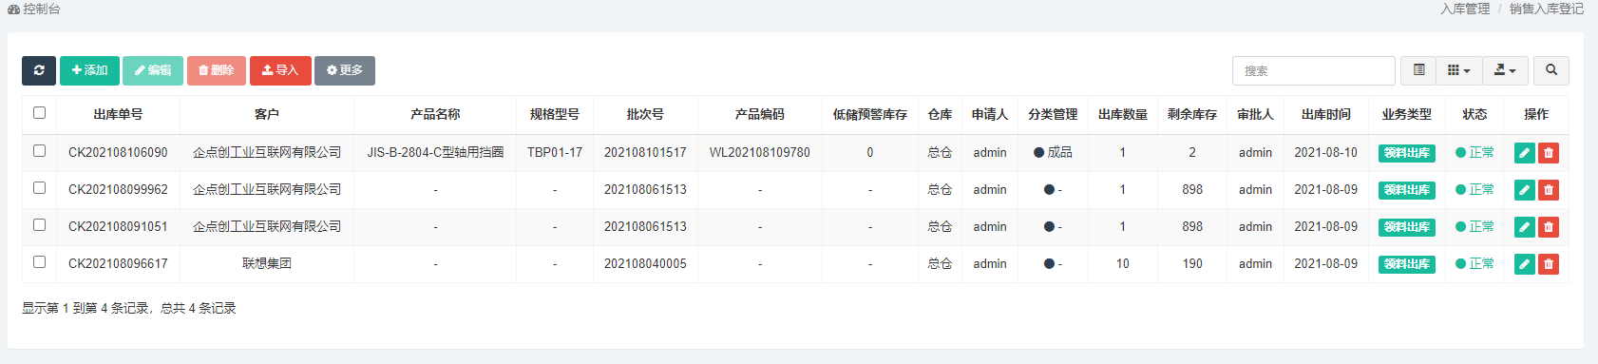This screenshot has width=1598, height=364.
Task: Click the 删除 delete toolbar button
Action: (217, 70)
